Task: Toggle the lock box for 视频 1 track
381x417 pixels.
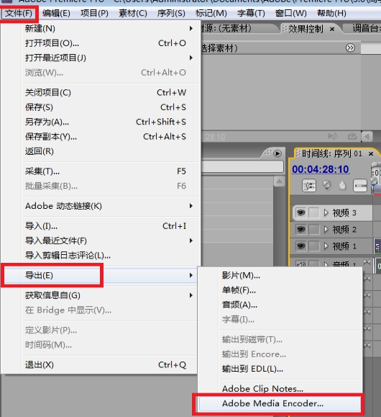Action: (x=314, y=246)
